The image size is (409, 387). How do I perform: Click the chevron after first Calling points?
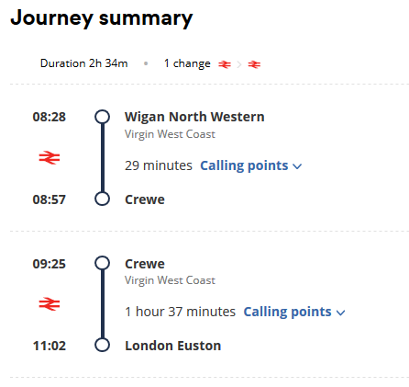[297, 166]
